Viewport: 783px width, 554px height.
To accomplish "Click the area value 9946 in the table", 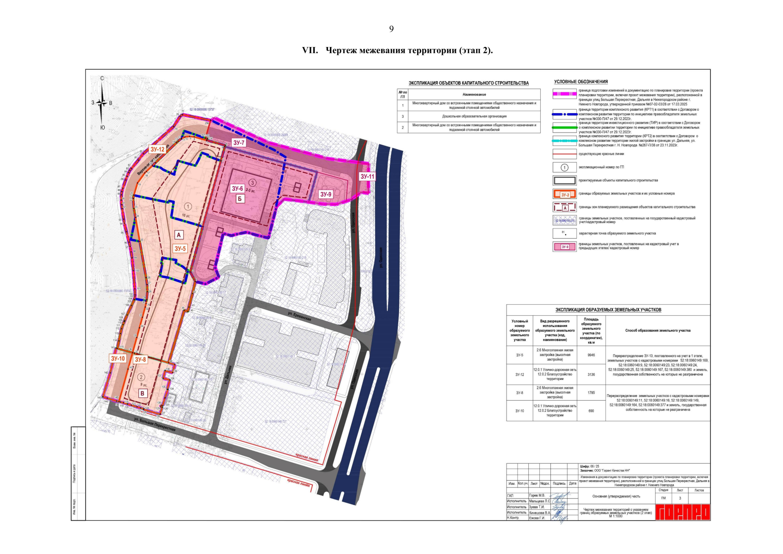I will click(591, 355).
